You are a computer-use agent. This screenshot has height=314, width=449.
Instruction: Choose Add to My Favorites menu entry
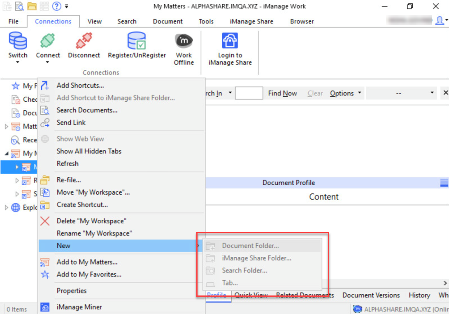click(x=89, y=274)
